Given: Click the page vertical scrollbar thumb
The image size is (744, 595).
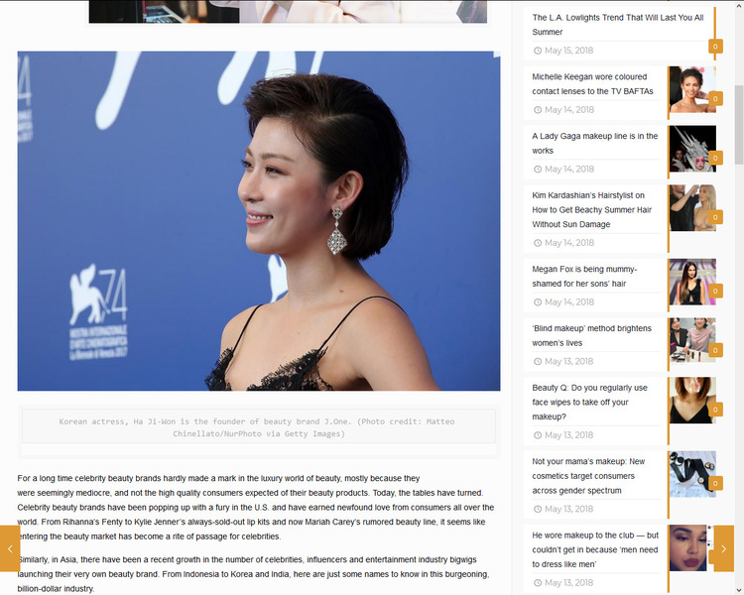Looking at the screenshot, I should (738, 124).
